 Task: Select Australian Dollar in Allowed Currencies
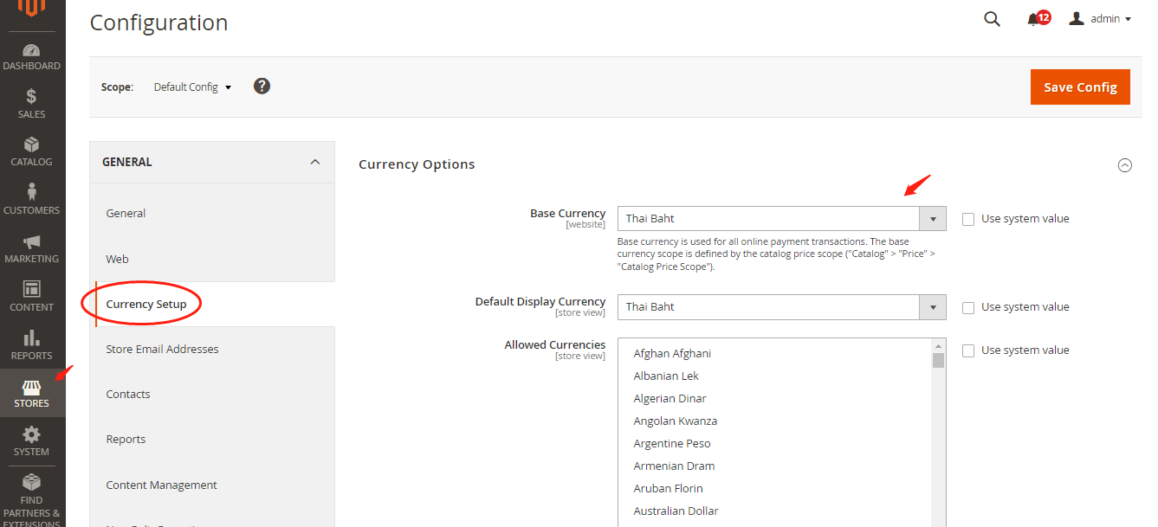[x=774, y=511]
